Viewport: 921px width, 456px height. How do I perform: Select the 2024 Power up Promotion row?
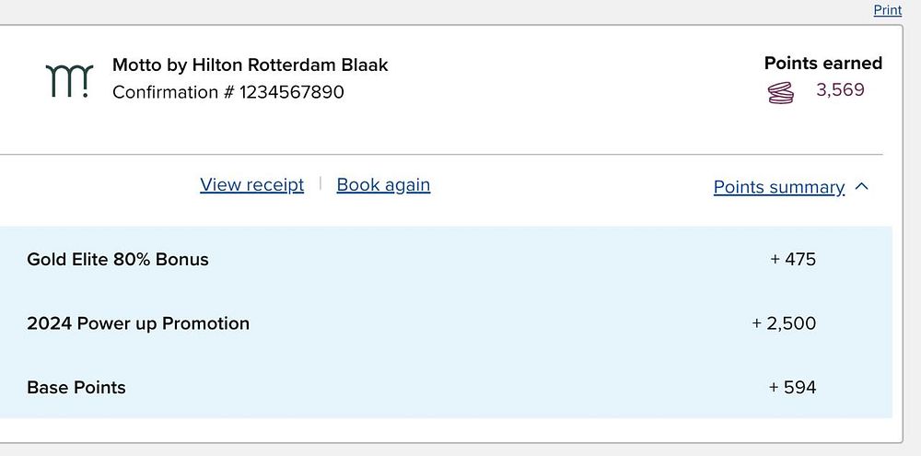click(138, 323)
